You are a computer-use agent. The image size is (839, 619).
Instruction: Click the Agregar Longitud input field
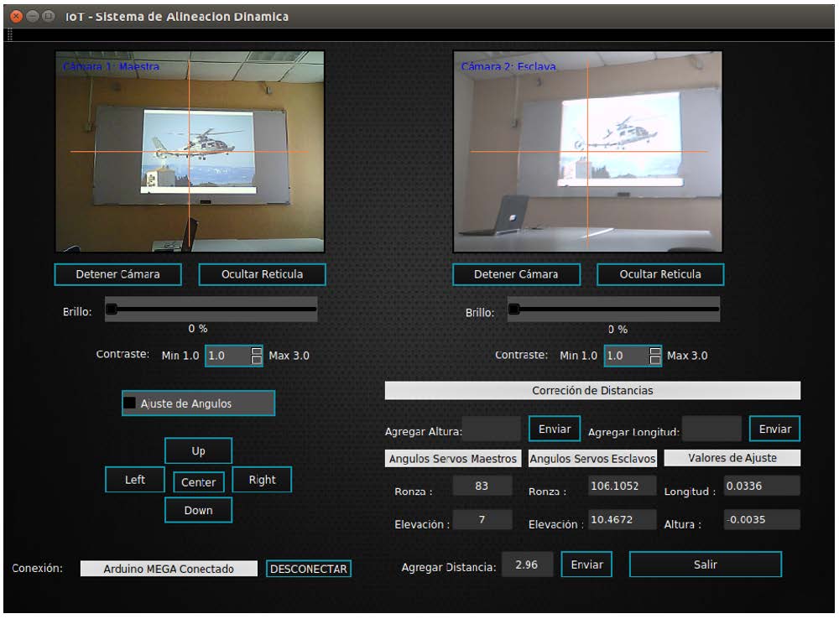711,429
